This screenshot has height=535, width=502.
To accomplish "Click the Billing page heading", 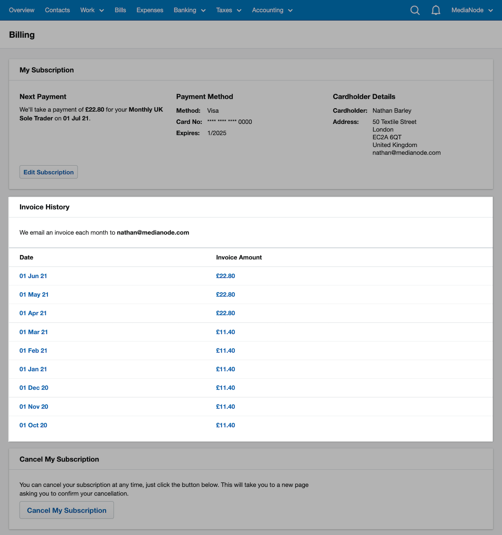I will point(22,34).
